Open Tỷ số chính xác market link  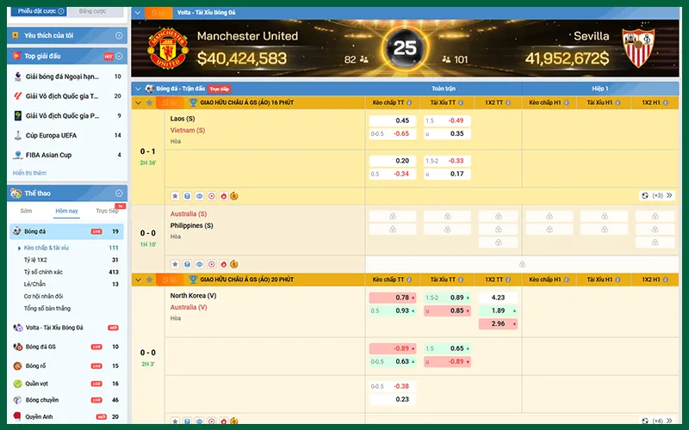(43, 272)
